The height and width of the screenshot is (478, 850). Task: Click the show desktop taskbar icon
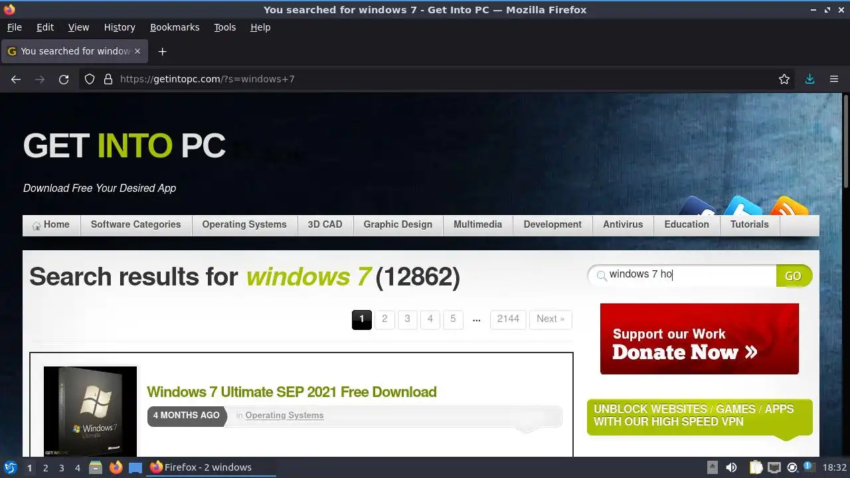click(x=135, y=467)
